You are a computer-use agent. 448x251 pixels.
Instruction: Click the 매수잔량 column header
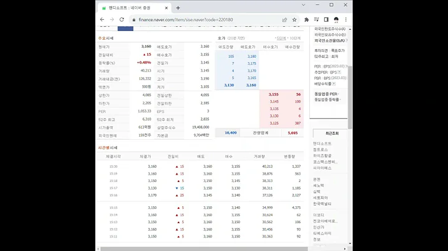point(292,47)
